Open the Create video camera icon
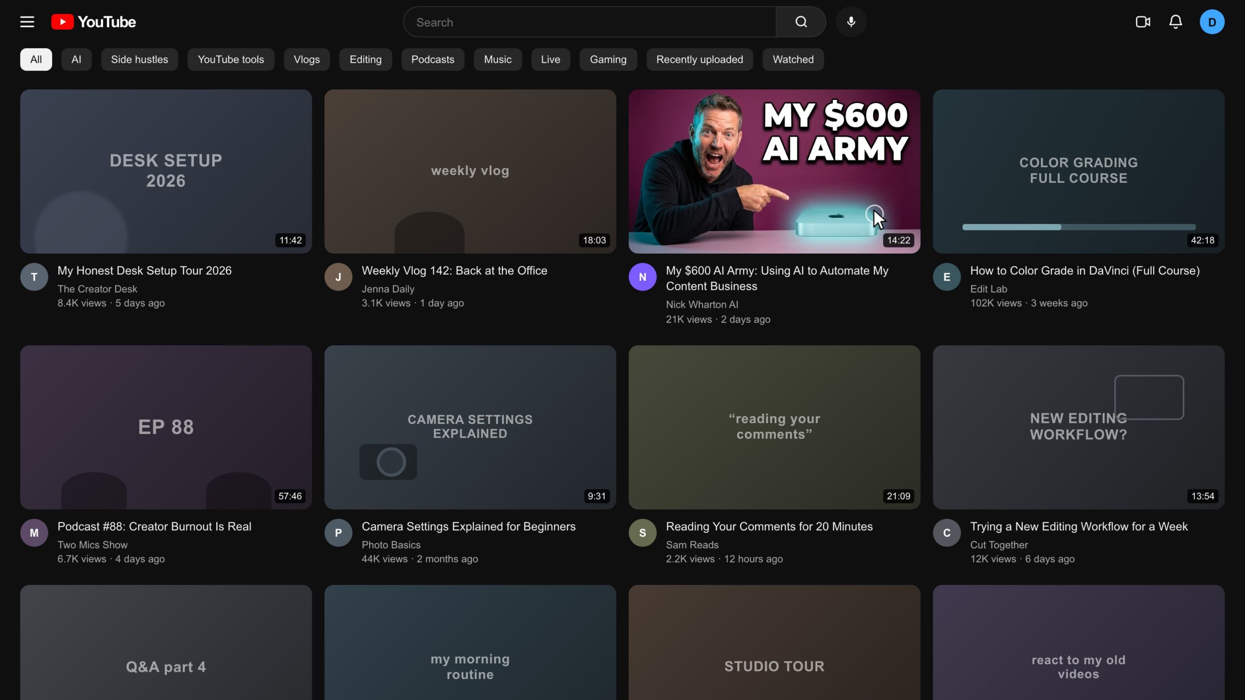 click(1143, 22)
